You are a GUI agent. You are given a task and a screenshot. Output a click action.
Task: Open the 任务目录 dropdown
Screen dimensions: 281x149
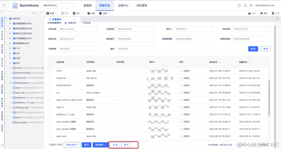click(x=251, y=29)
